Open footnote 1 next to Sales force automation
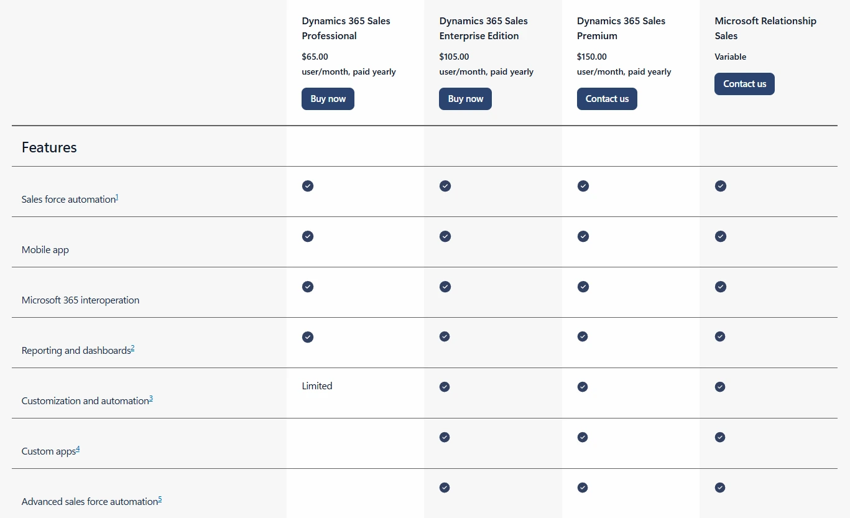Screen dimensions: 850x518 117,196
